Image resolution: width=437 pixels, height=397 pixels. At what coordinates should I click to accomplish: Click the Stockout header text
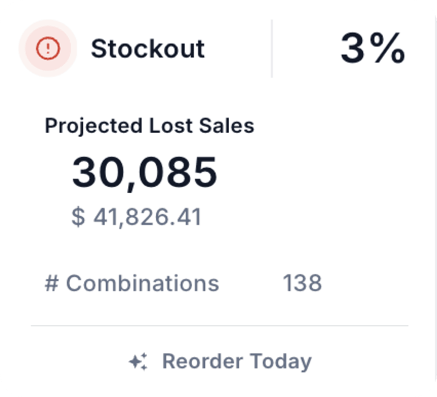click(148, 48)
